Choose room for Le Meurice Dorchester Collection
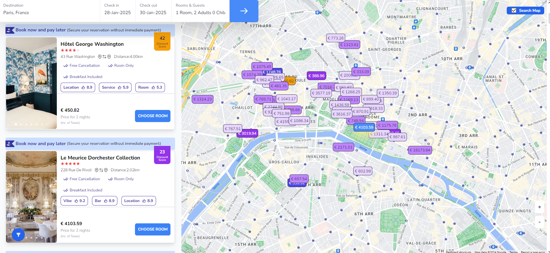 [153, 229]
